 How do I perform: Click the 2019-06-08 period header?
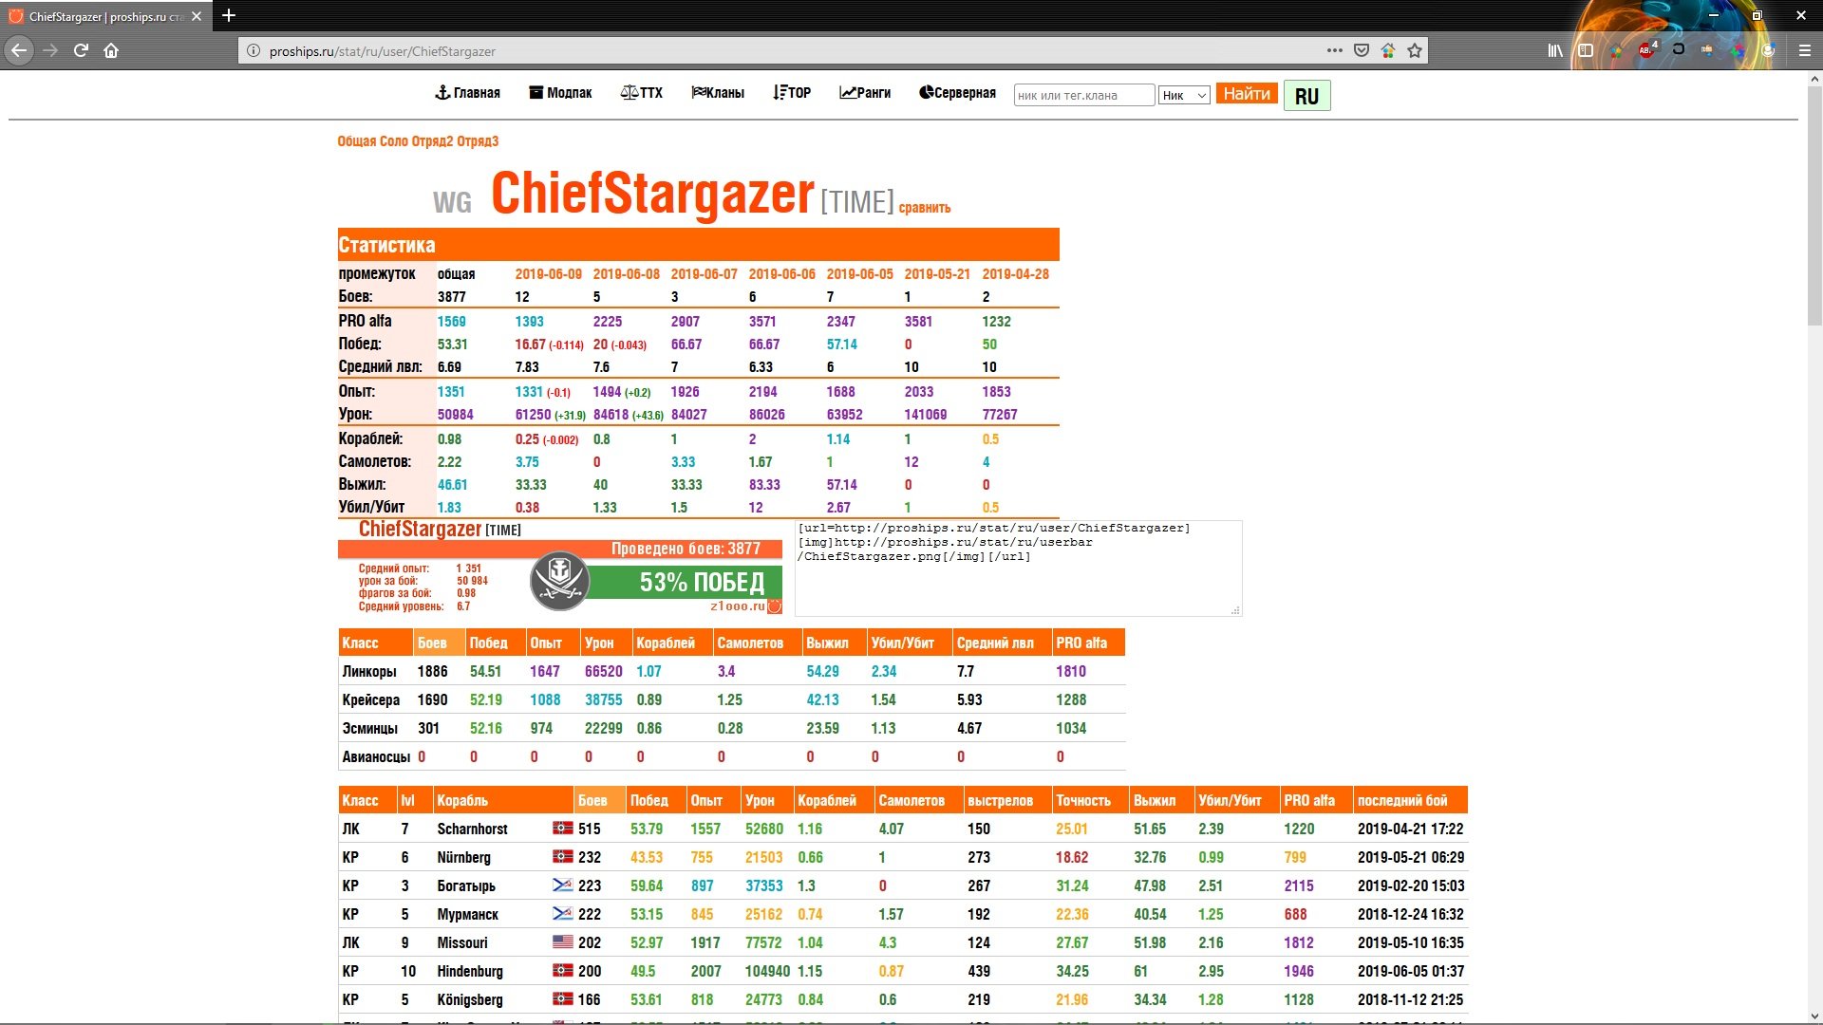(626, 274)
